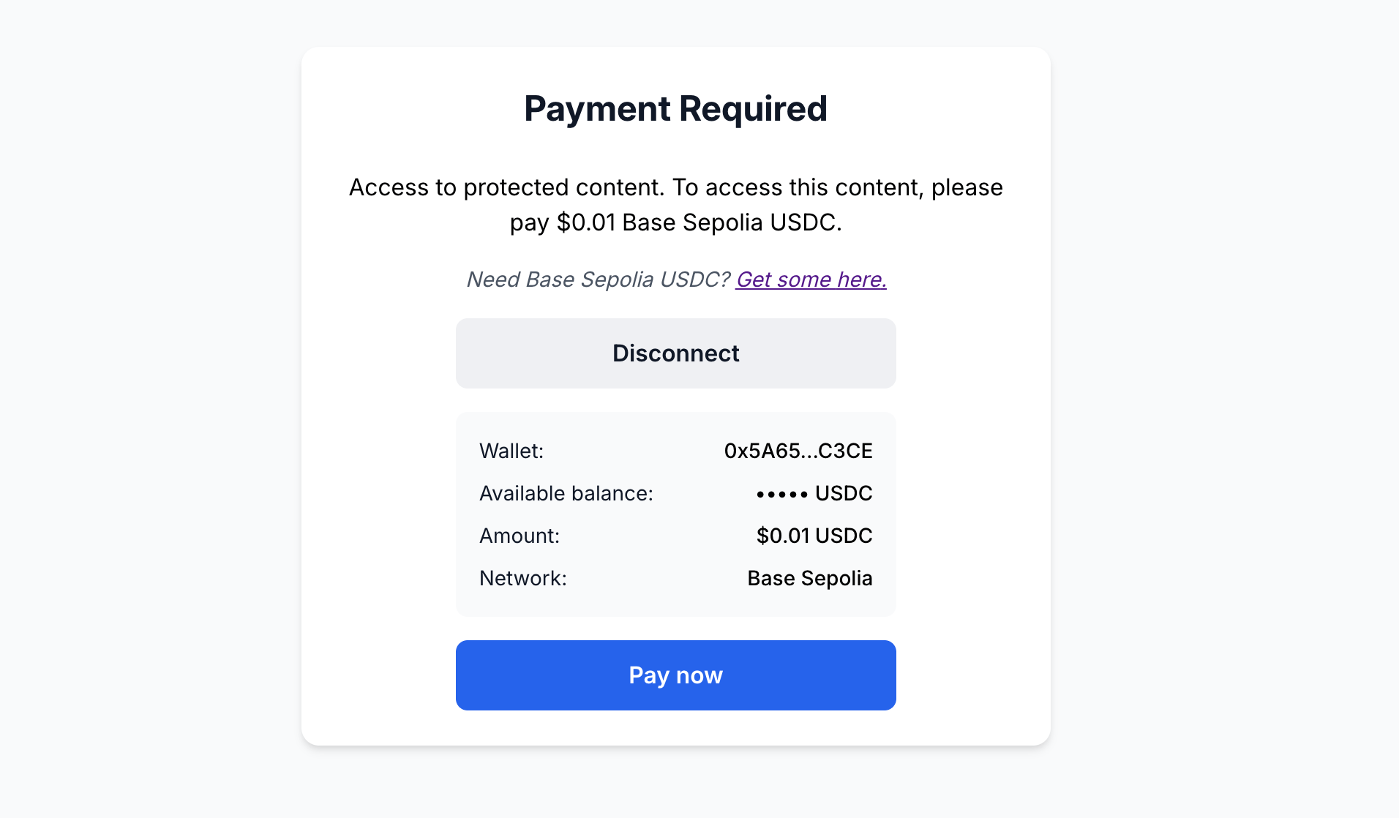Click the word 'Required' in the heading
Viewport: 1399px width, 818px height.
(x=753, y=109)
